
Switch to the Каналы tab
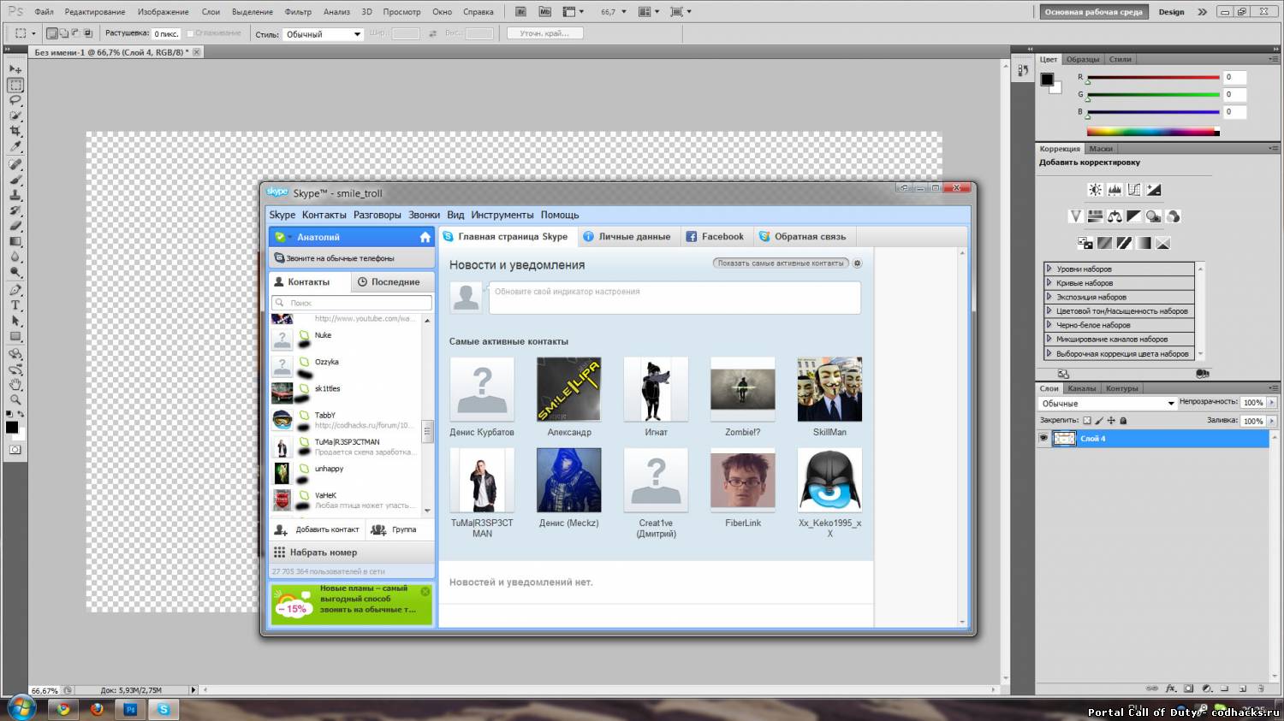click(x=1081, y=388)
